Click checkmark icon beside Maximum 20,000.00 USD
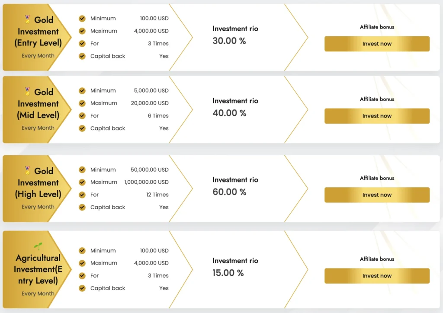443x313 pixels. pyautogui.click(x=82, y=103)
